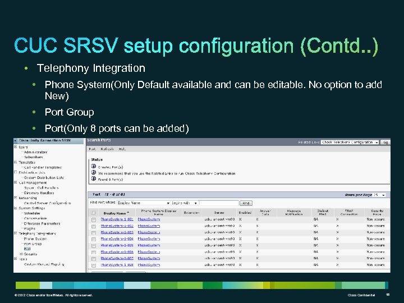Click the Server column header

pos(219,213)
